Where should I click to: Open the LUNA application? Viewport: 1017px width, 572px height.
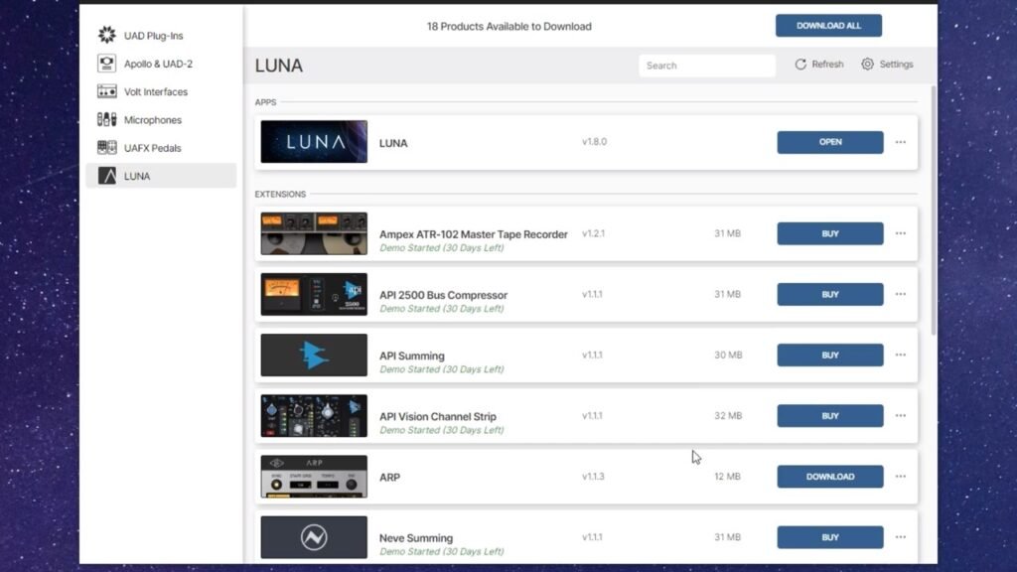click(x=830, y=142)
